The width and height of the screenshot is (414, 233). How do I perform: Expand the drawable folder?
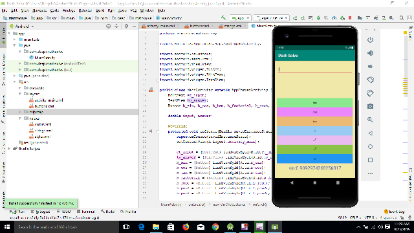pyautogui.click(x=20, y=88)
